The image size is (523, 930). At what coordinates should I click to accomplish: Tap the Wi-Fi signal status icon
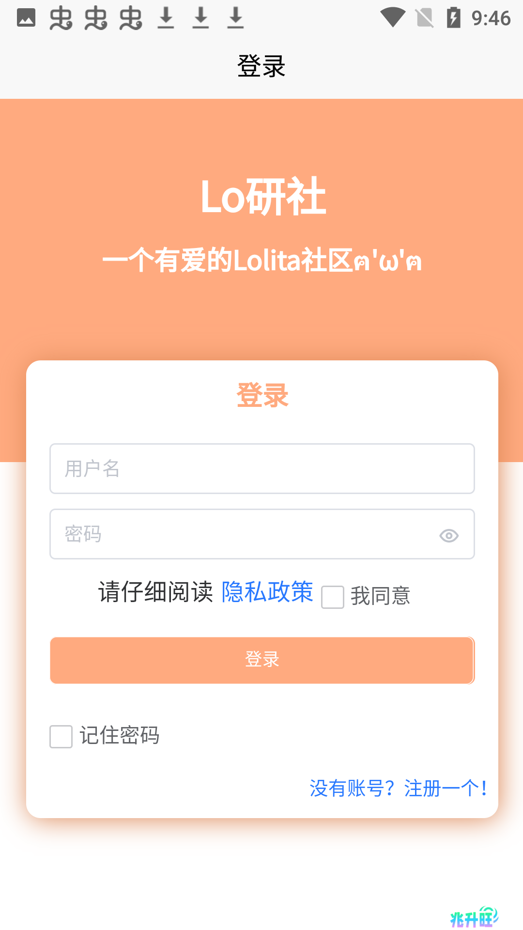pyautogui.click(x=393, y=18)
